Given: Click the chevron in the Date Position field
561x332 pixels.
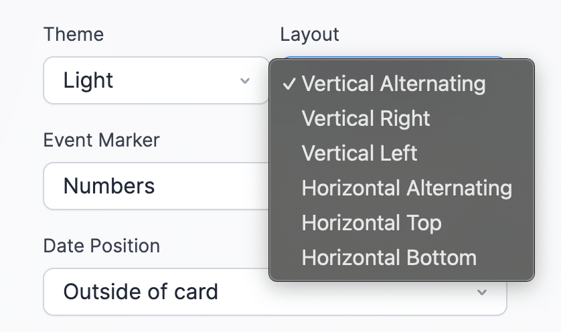Looking at the screenshot, I should (481, 292).
